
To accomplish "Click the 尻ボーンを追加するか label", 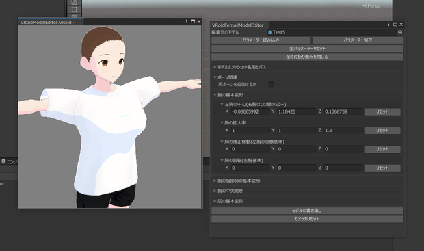I will click(237, 84).
